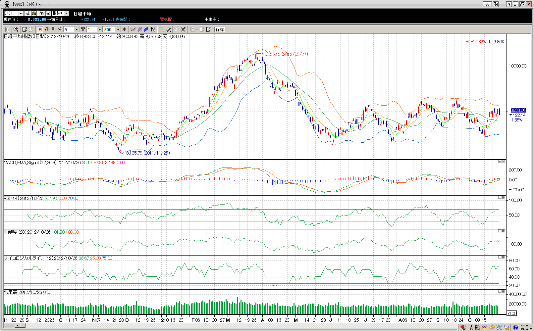Click the eraser tool icon

tap(176, 29)
